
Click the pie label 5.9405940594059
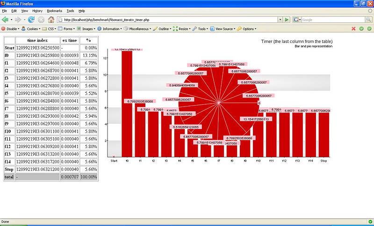coord(182,85)
